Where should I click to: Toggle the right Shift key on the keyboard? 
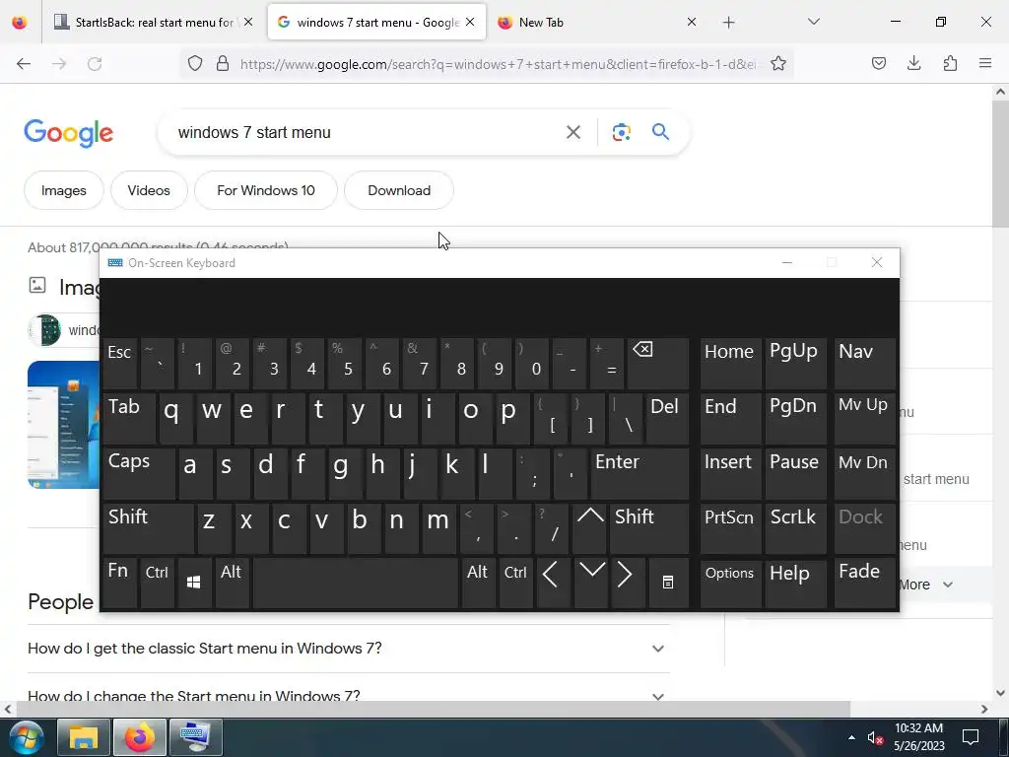coord(649,528)
